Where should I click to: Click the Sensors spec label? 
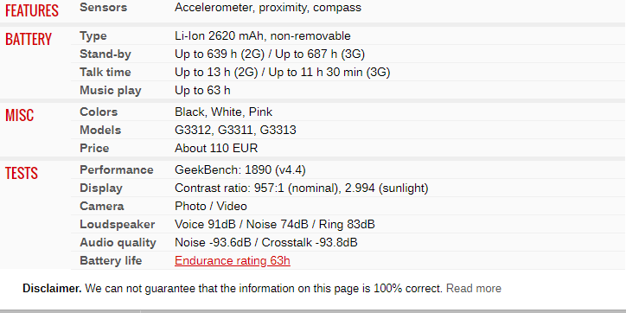(104, 7)
